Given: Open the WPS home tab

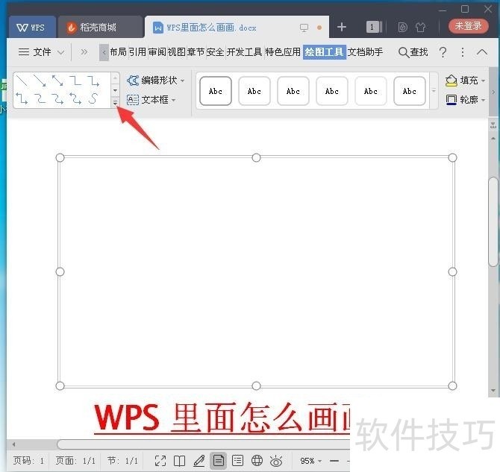Looking at the screenshot, I should [x=31, y=28].
